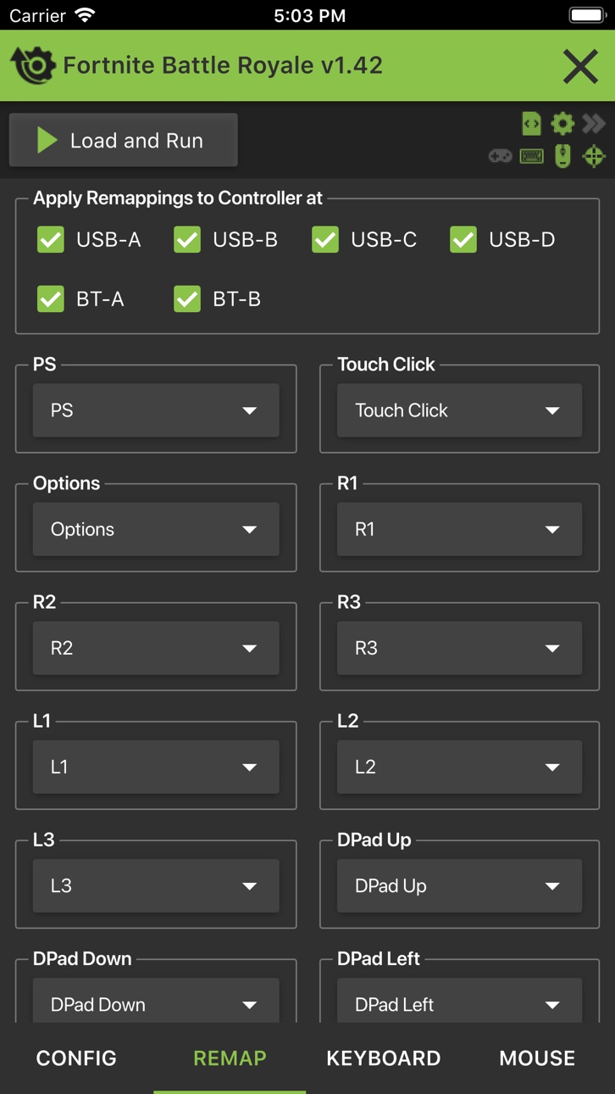Click the keyboard status icon

531,156
